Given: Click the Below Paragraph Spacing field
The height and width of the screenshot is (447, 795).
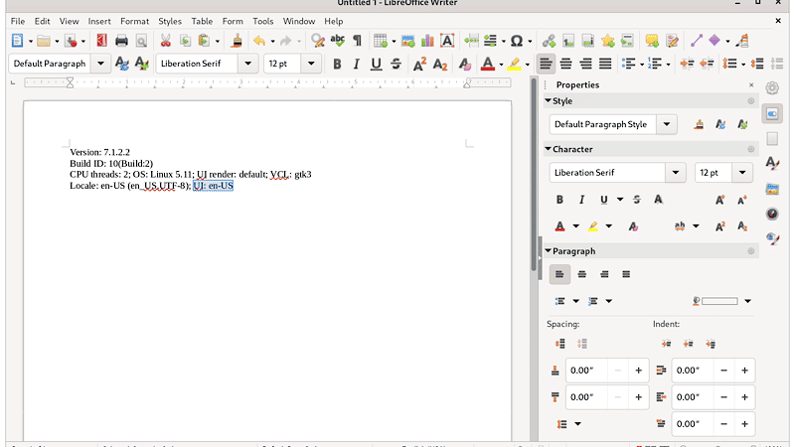Looking at the screenshot, I should coord(586,397).
